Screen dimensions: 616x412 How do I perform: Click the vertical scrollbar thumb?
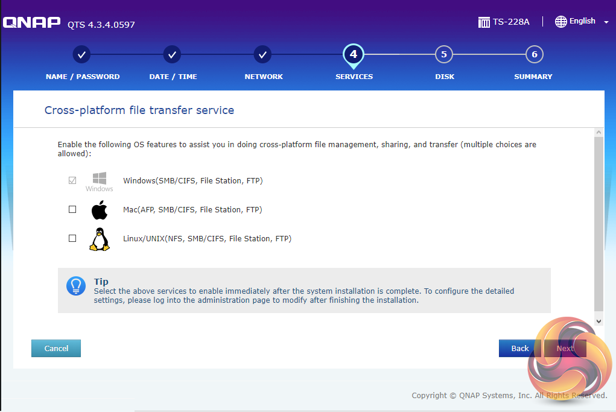click(599, 223)
